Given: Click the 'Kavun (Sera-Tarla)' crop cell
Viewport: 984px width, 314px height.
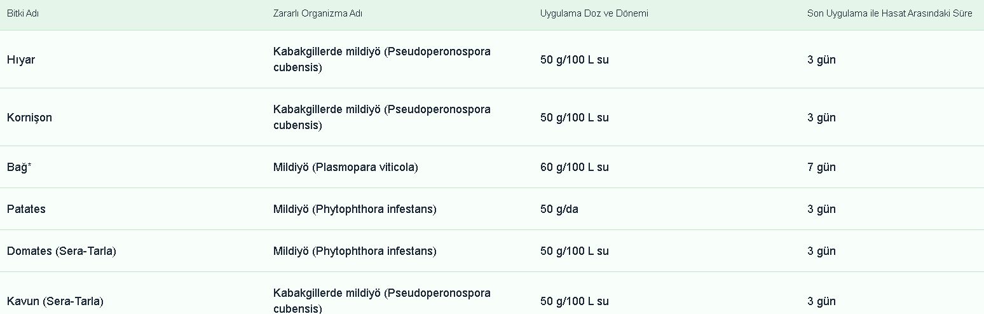Looking at the screenshot, I should (55, 301).
